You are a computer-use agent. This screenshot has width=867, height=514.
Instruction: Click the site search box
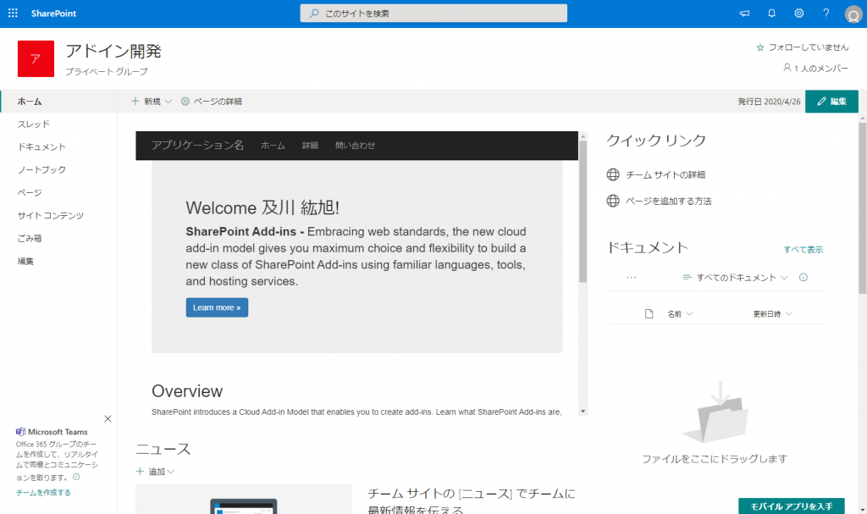(433, 14)
